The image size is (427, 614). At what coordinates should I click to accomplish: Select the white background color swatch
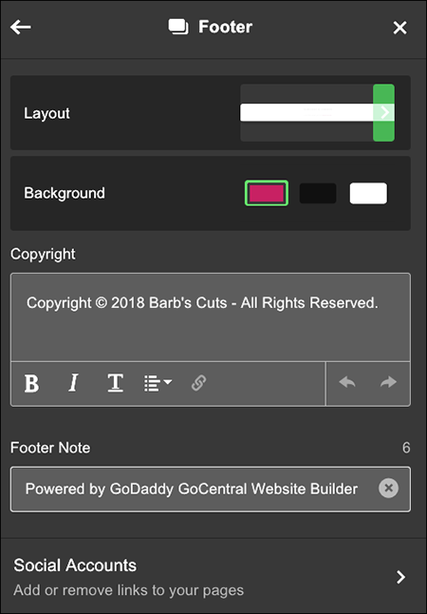(x=368, y=193)
